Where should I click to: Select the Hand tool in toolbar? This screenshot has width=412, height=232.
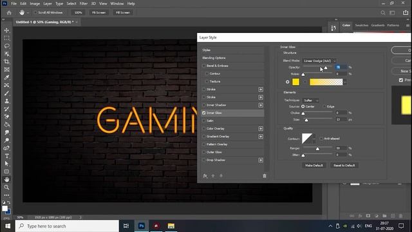click(7, 179)
